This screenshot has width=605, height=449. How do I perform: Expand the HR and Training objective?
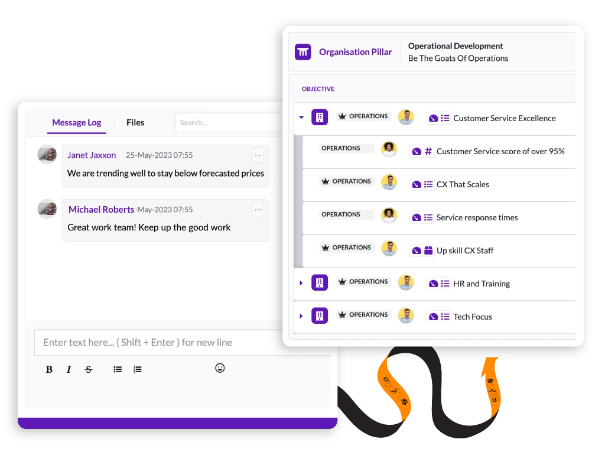(301, 283)
